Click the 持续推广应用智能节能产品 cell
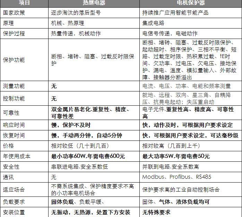Image resolution: width=242 pixels, height=217 pixels. coord(175,13)
